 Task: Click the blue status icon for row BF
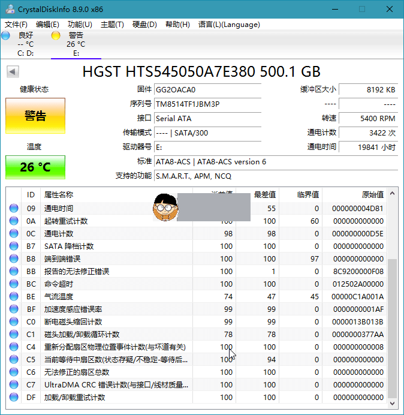pos(14,309)
